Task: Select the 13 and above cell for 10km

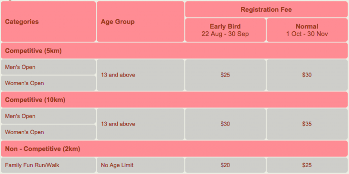Action: (140, 124)
